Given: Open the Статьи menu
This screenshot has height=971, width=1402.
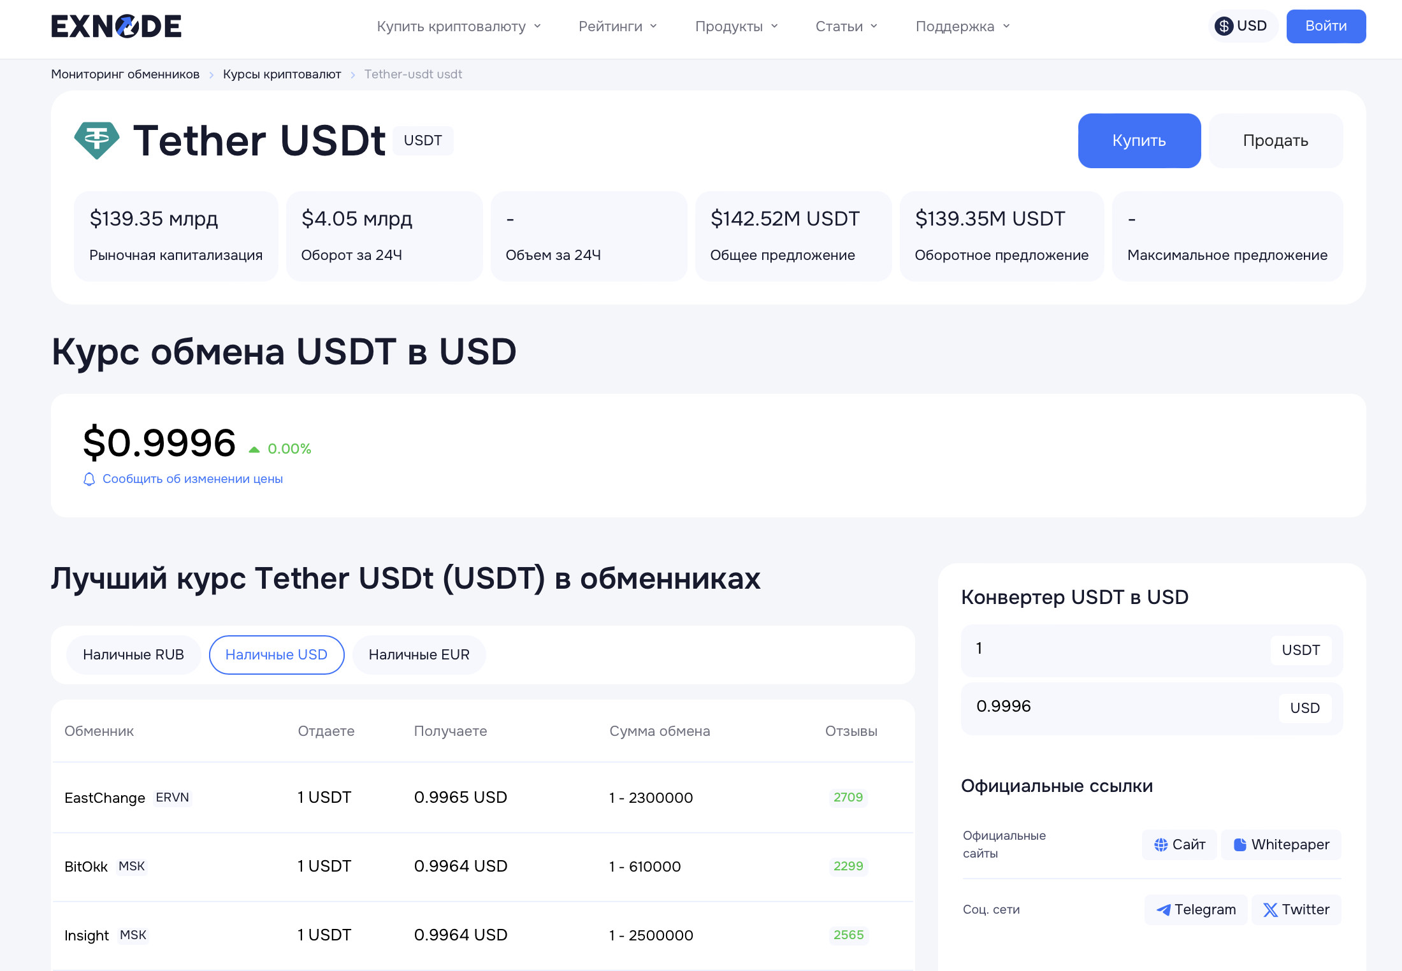Looking at the screenshot, I should (846, 27).
